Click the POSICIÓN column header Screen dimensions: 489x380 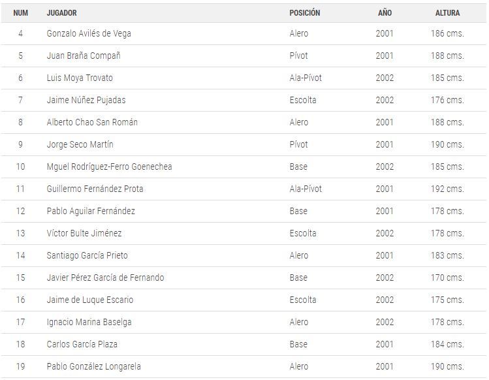(x=304, y=13)
